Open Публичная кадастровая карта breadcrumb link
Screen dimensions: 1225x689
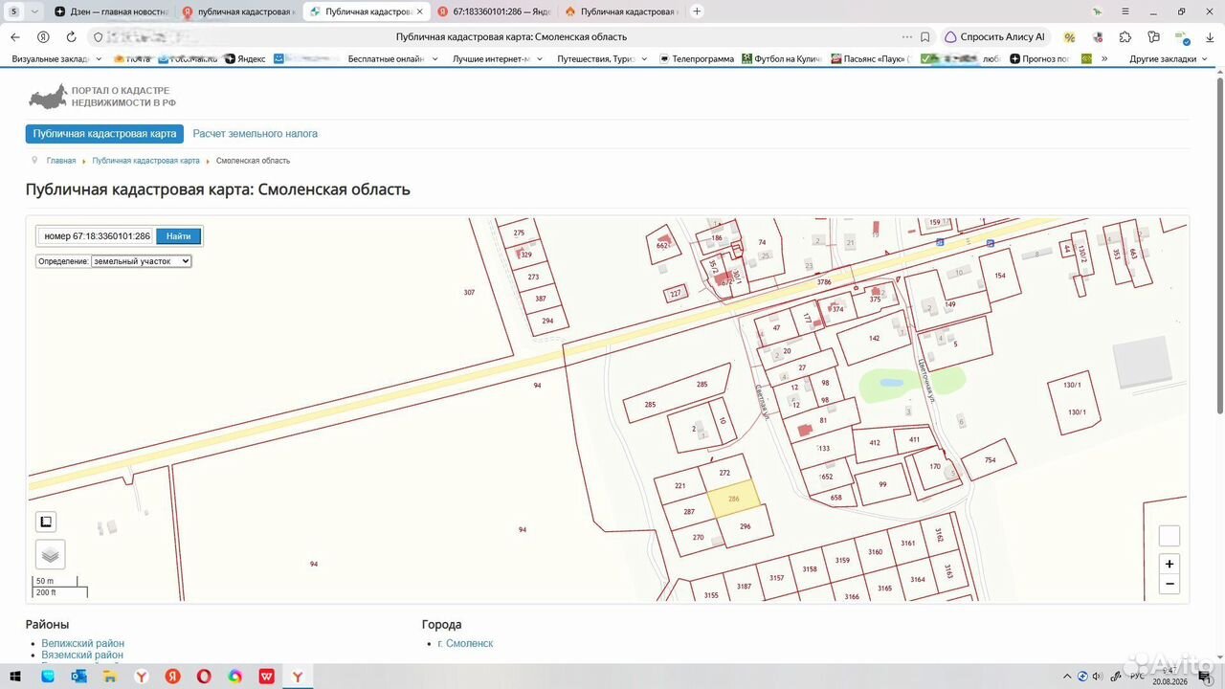(x=146, y=161)
